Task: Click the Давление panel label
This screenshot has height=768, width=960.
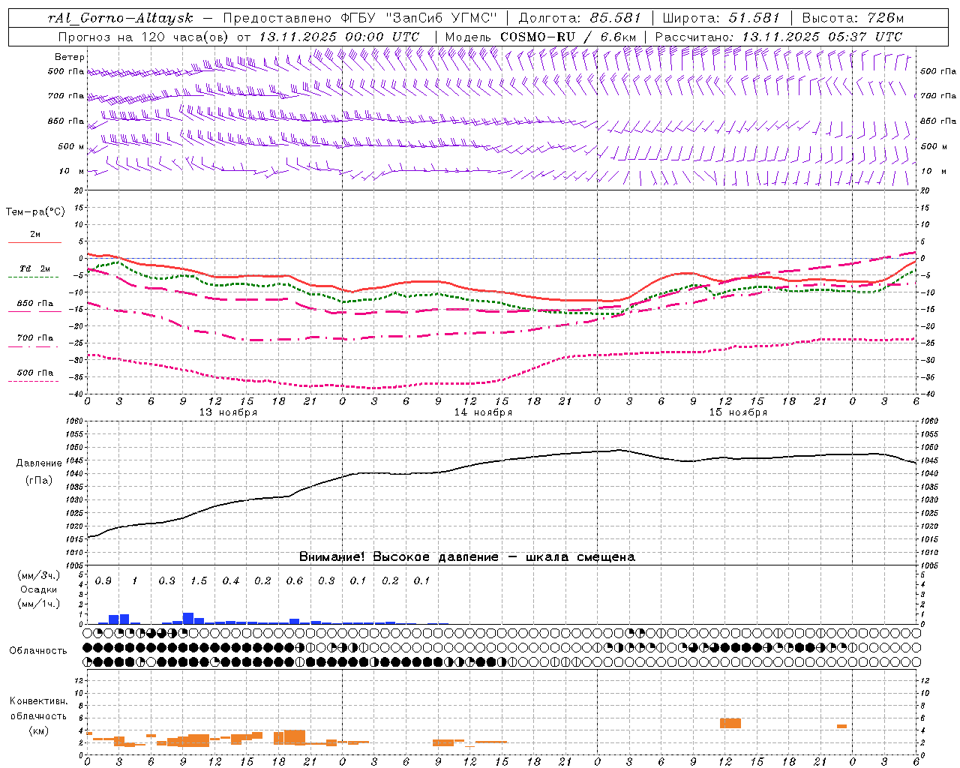Action: point(39,463)
